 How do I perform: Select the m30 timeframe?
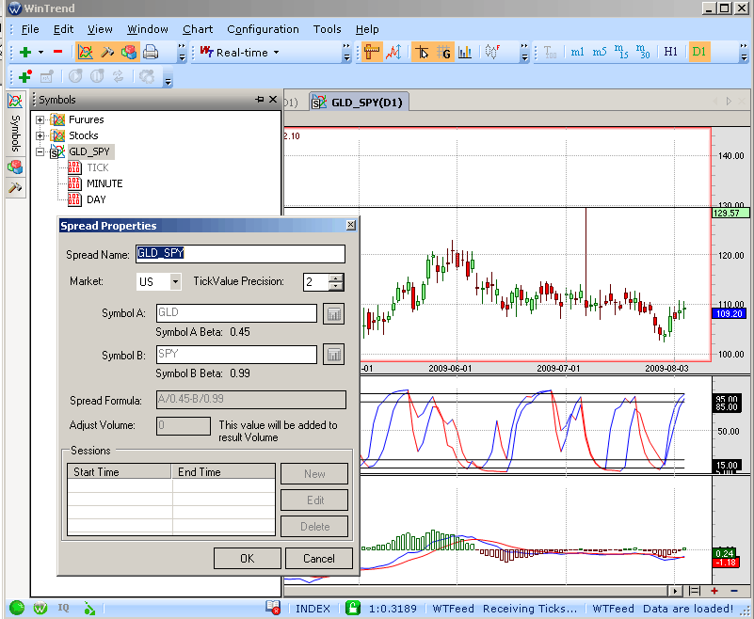(642, 52)
